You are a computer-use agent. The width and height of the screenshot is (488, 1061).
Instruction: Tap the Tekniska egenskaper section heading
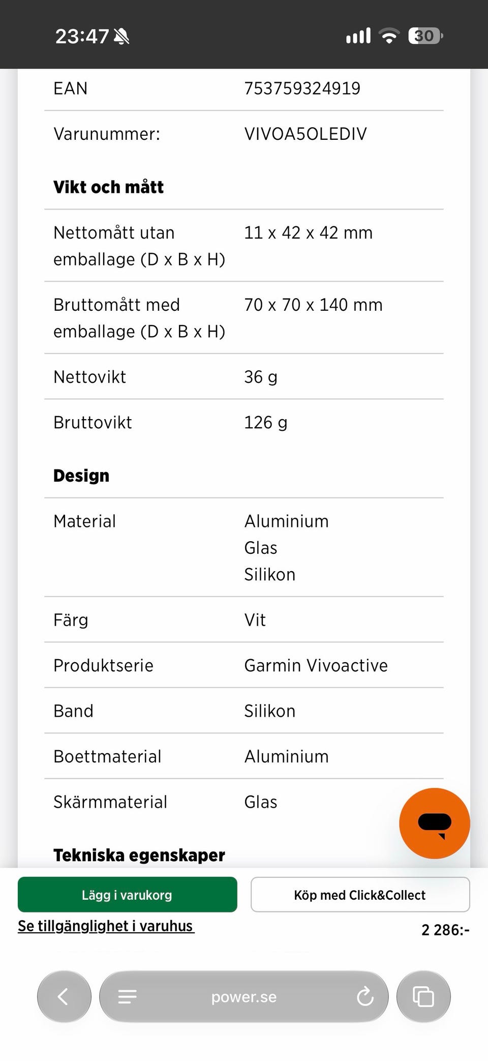139,855
